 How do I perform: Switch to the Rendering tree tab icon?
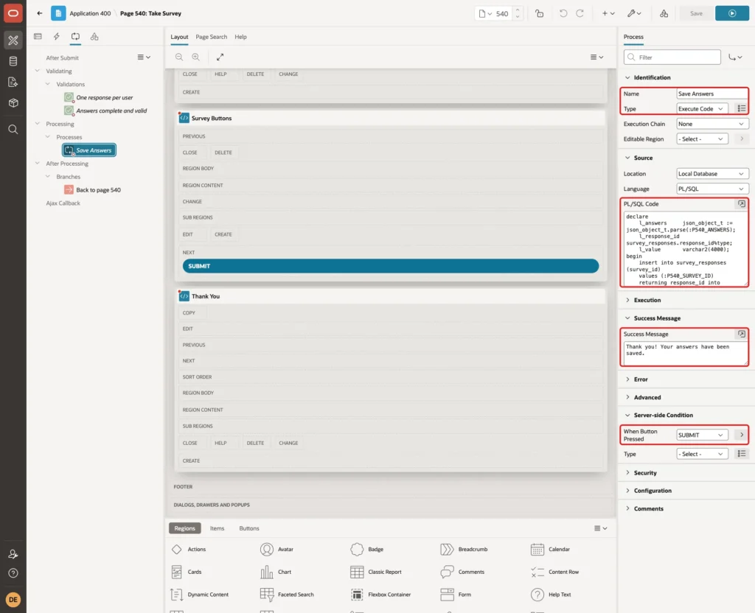pyautogui.click(x=38, y=37)
